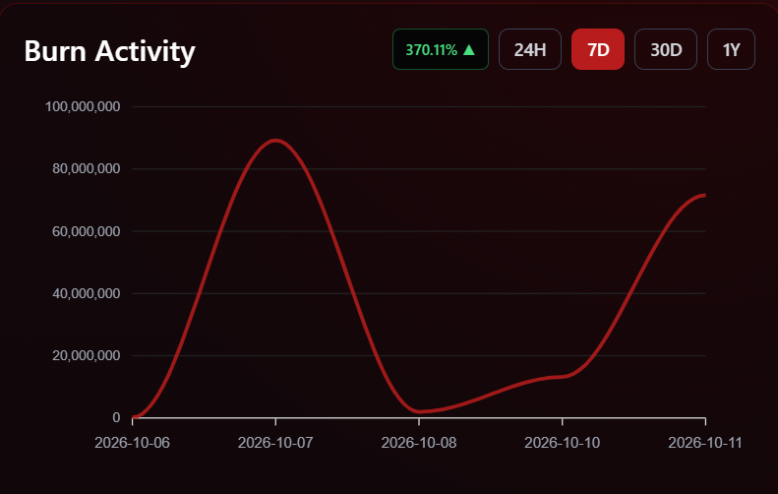Click the 100,000,000 y-axis label
778x494 pixels.
(x=83, y=106)
